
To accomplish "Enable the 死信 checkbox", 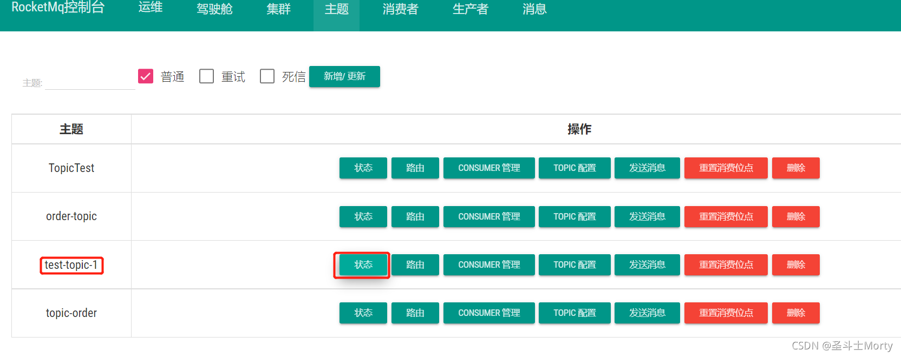I will [267, 76].
